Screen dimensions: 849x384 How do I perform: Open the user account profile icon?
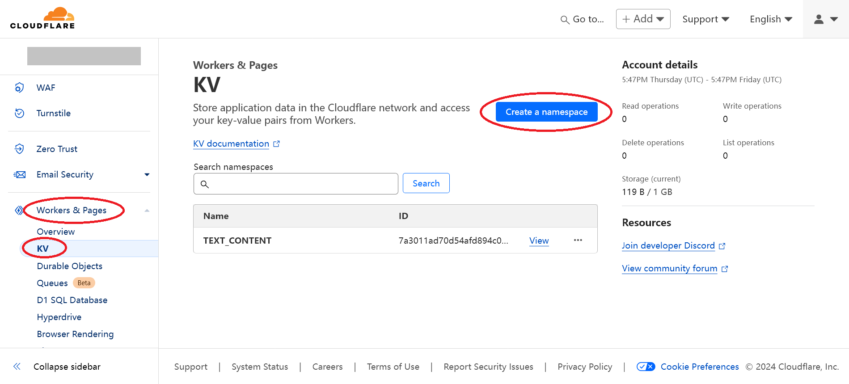819,19
